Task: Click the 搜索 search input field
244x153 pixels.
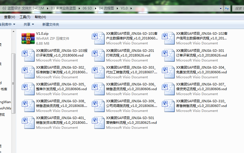Action: pyautogui.click(x=238, y=8)
